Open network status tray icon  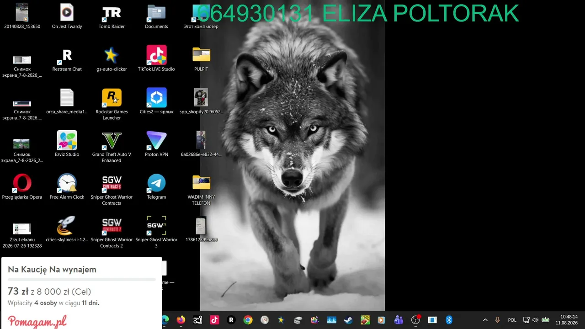(526, 320)
